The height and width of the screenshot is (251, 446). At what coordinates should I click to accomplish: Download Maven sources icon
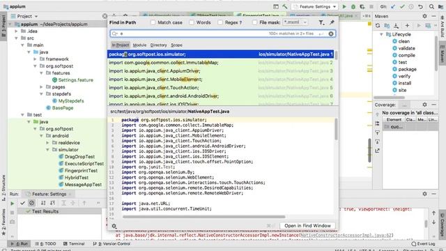pyautogui.click(x=396, y=26)
